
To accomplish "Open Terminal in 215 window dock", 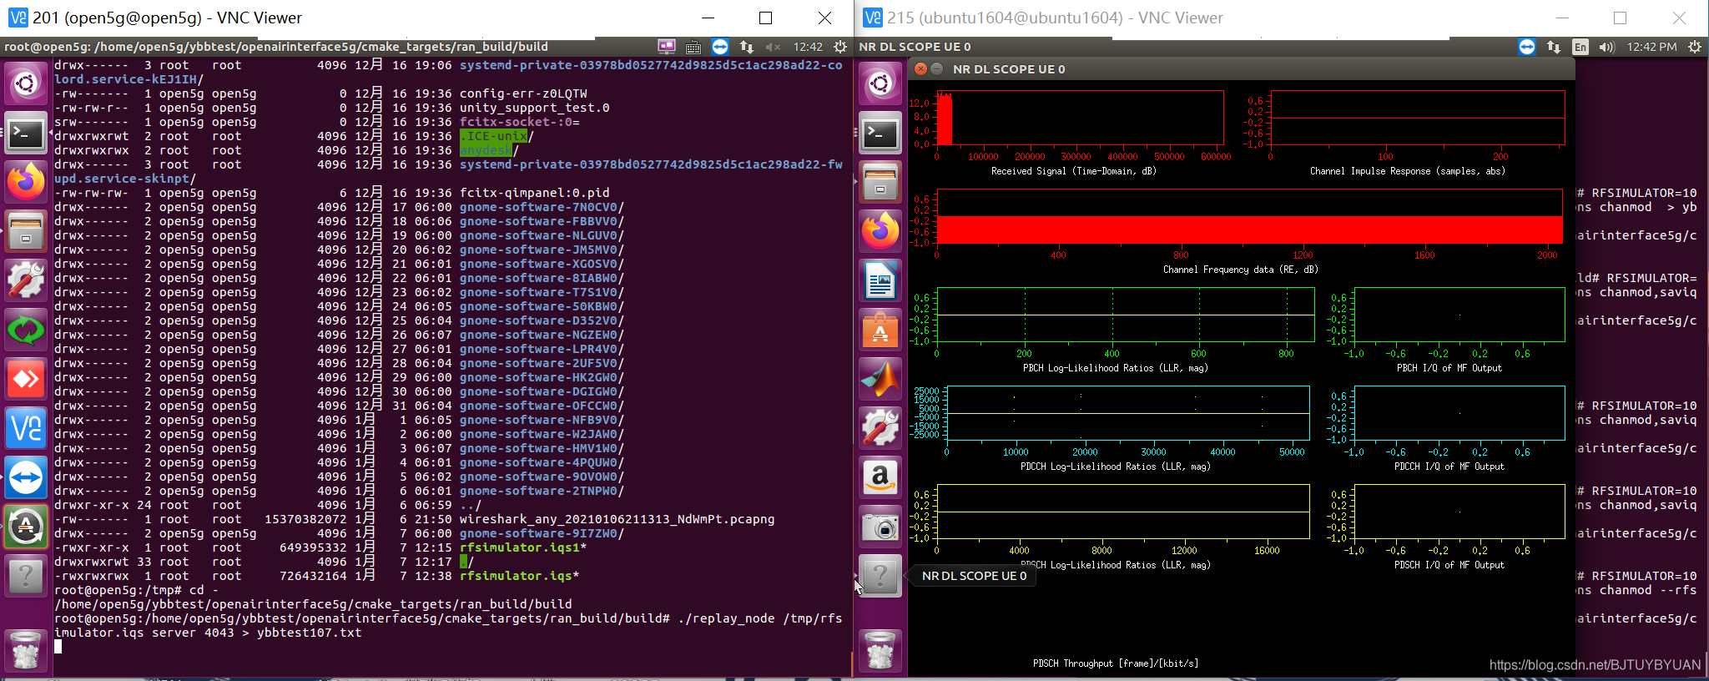I will (x=880, y=133).
